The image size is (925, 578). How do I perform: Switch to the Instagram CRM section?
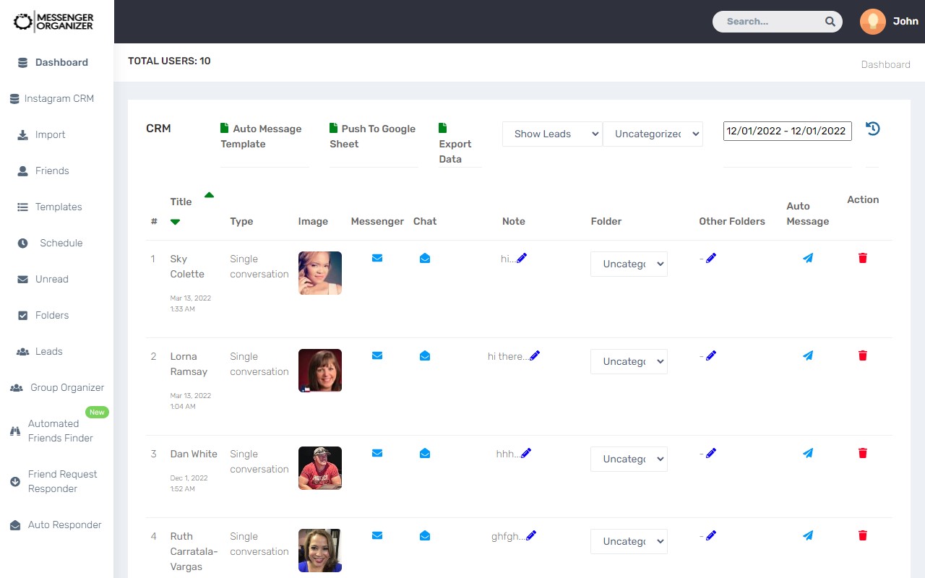pos(56,98)
